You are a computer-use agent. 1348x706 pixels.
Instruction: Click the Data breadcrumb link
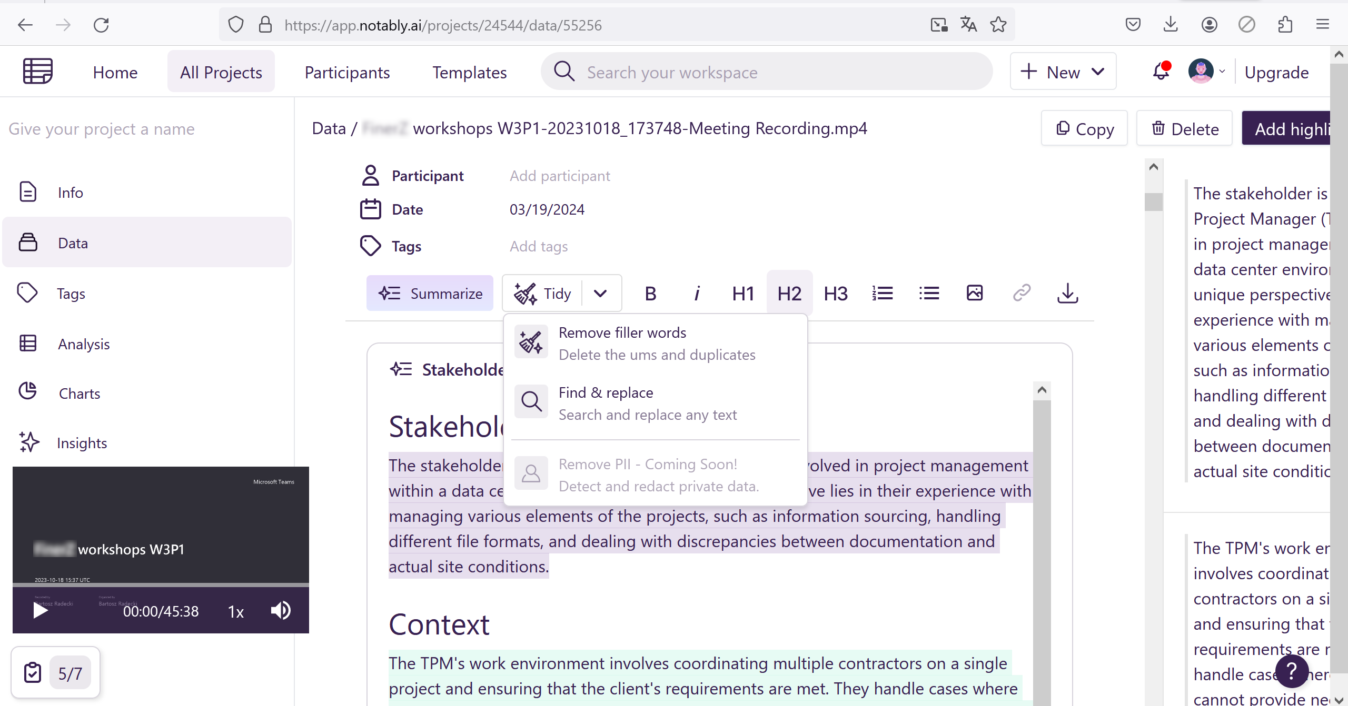[329, 128]
